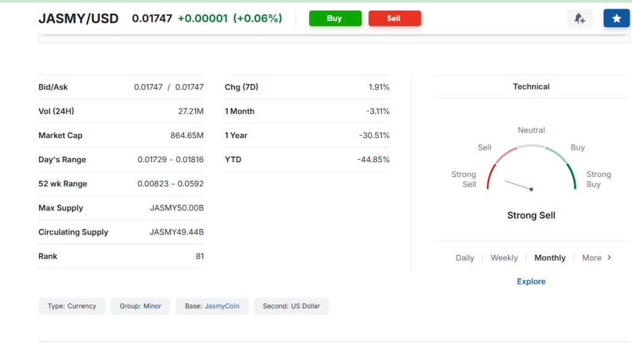Click the Chg (7D) value 1.91%
The image size is (632, 343).
379,87
